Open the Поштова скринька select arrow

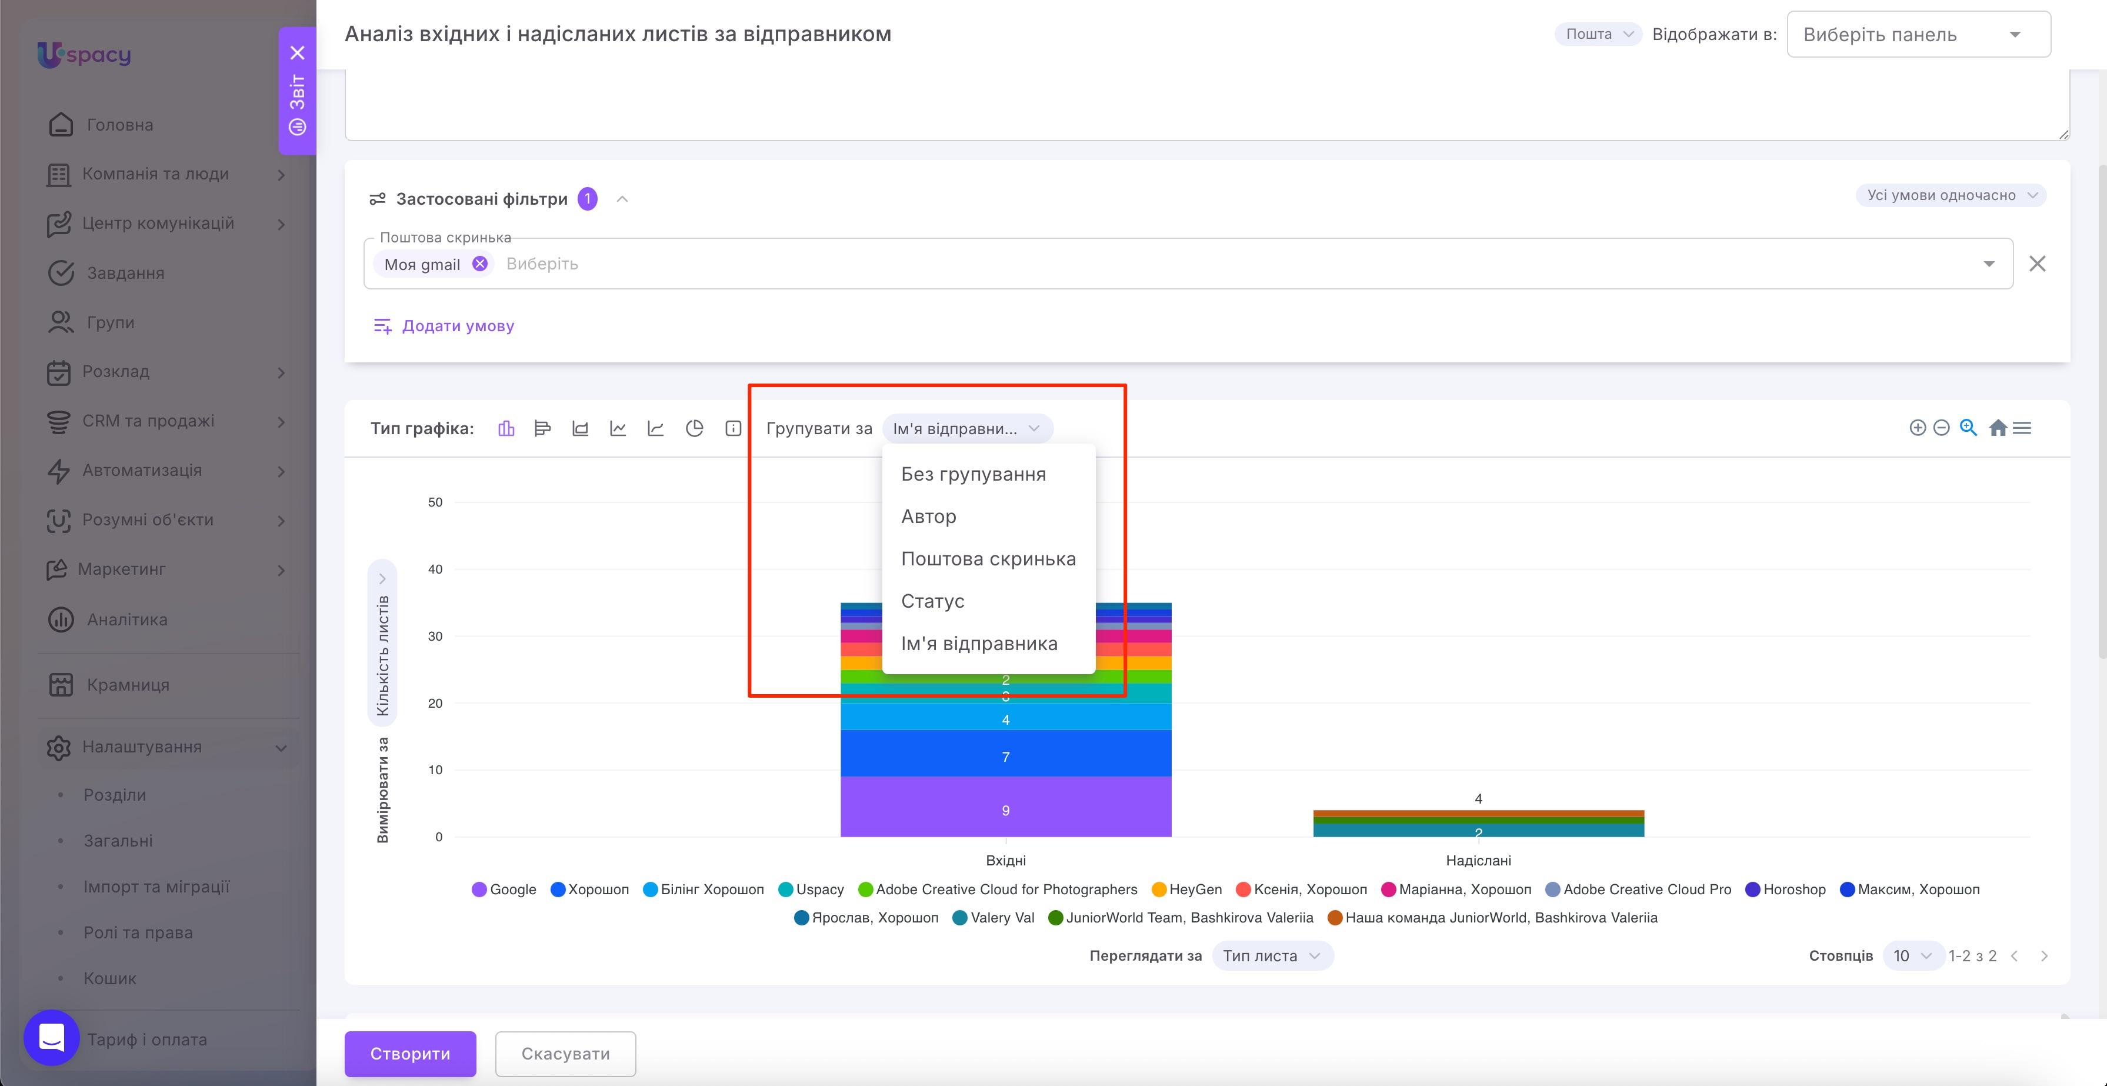(1988, 264)
